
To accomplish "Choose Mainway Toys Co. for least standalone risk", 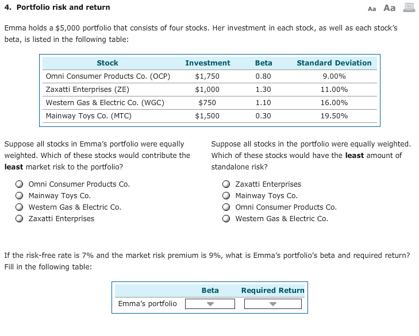I will tap(226, 196).
